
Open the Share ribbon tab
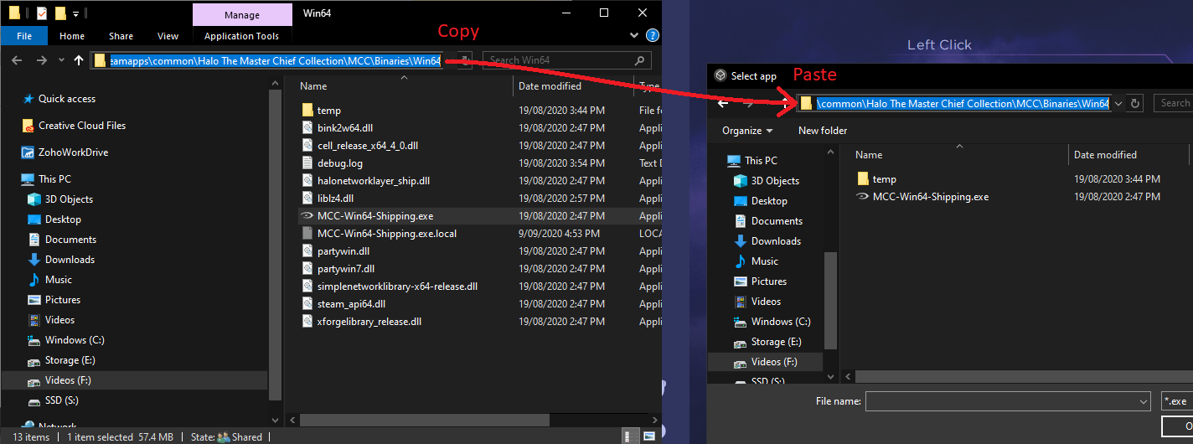pyautogui.click(x=121, y=36)
